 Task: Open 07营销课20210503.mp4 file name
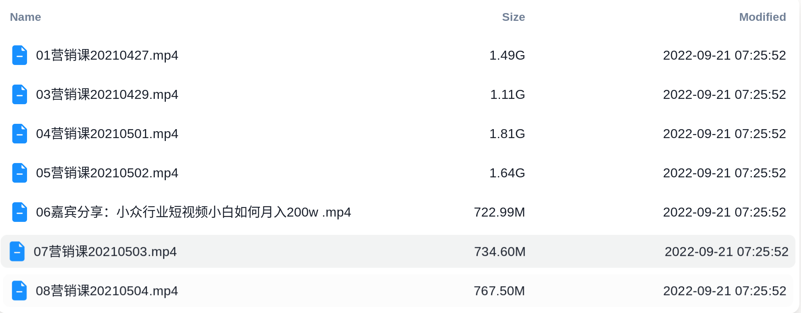(x=105, y=251)
